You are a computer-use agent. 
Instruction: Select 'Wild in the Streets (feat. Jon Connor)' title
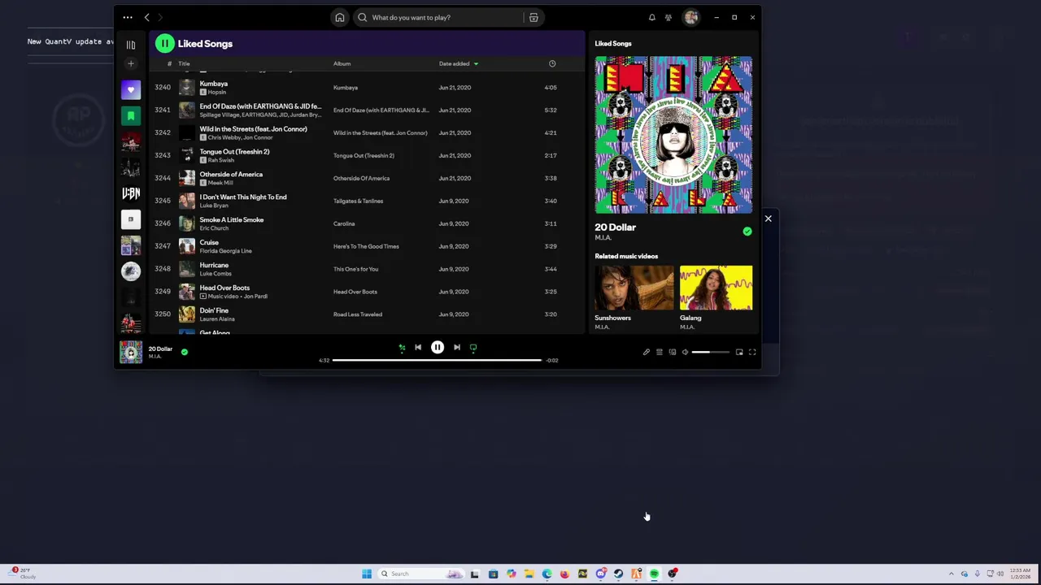tap(254, 129)
